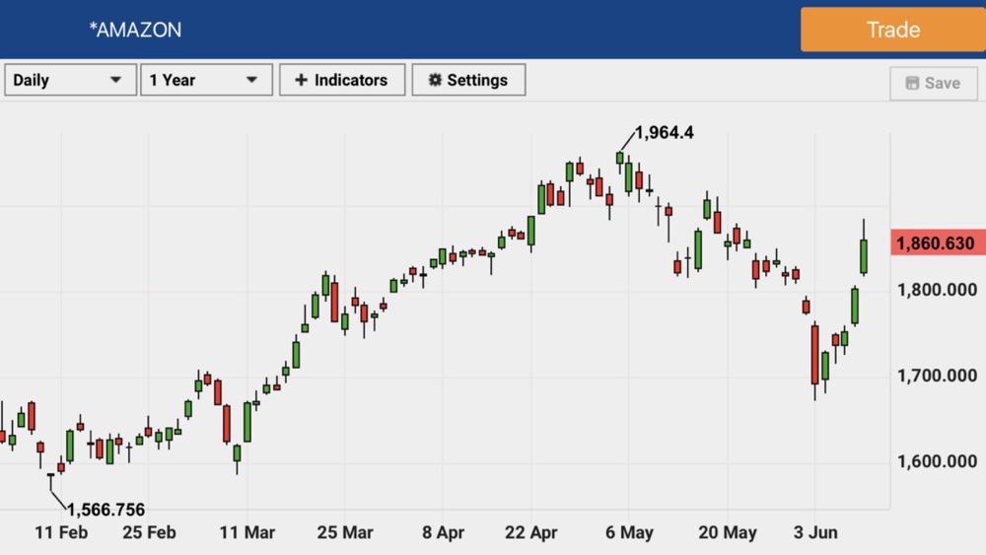Screen dimensions: 986x555
Task: Click the latest green candle at far right
Action: pyautogui.click(x=864, y=256)
